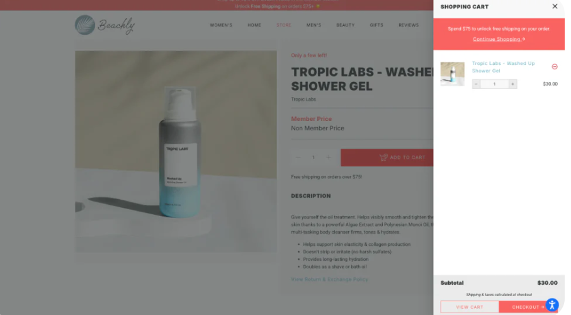The image size is (571, 315).
Task: Decrease product page quantity with minus
Action: [x=298, y=157]
